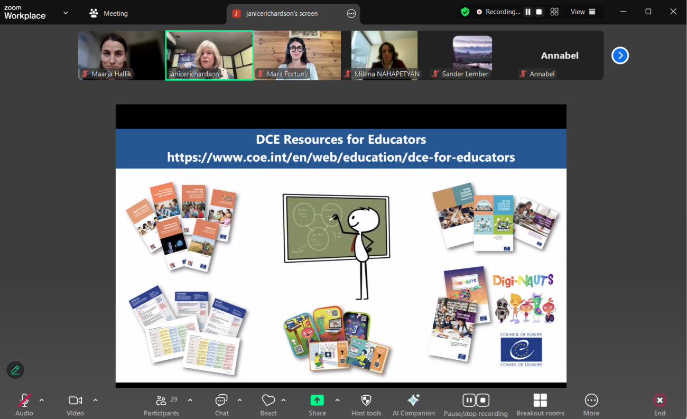The width and height of the screenshot is (687, 419).
Task: Pause the recording in top bar
Action: (x=527, y=12)
